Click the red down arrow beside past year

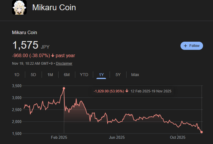[52, 55]
